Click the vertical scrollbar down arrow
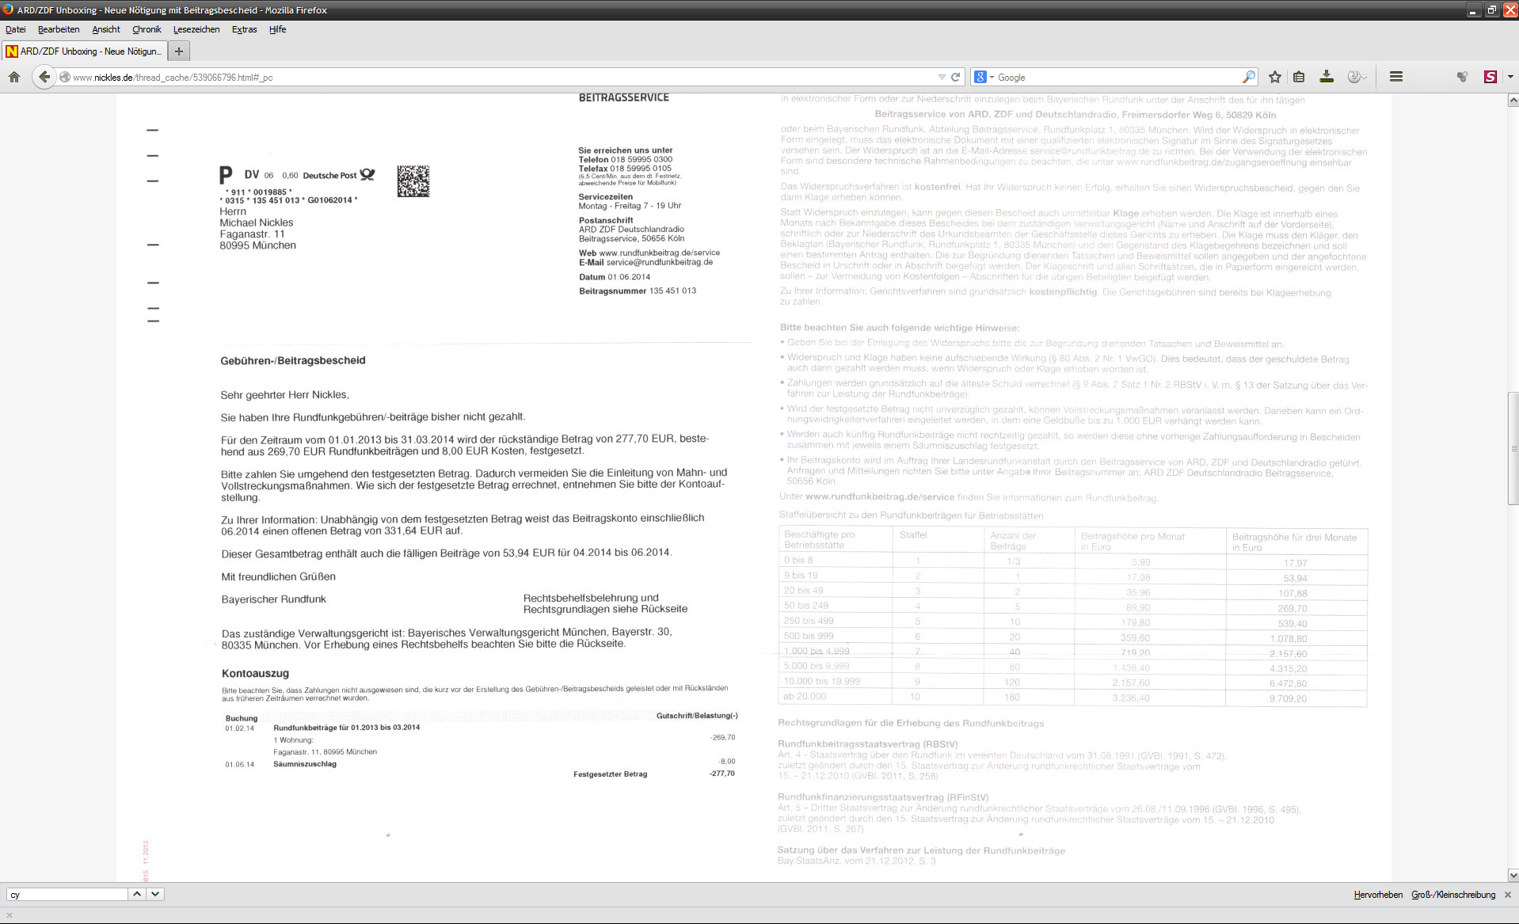Image resolution: width=1519 pixels, height=924 pixels. tap(1513, 876)
